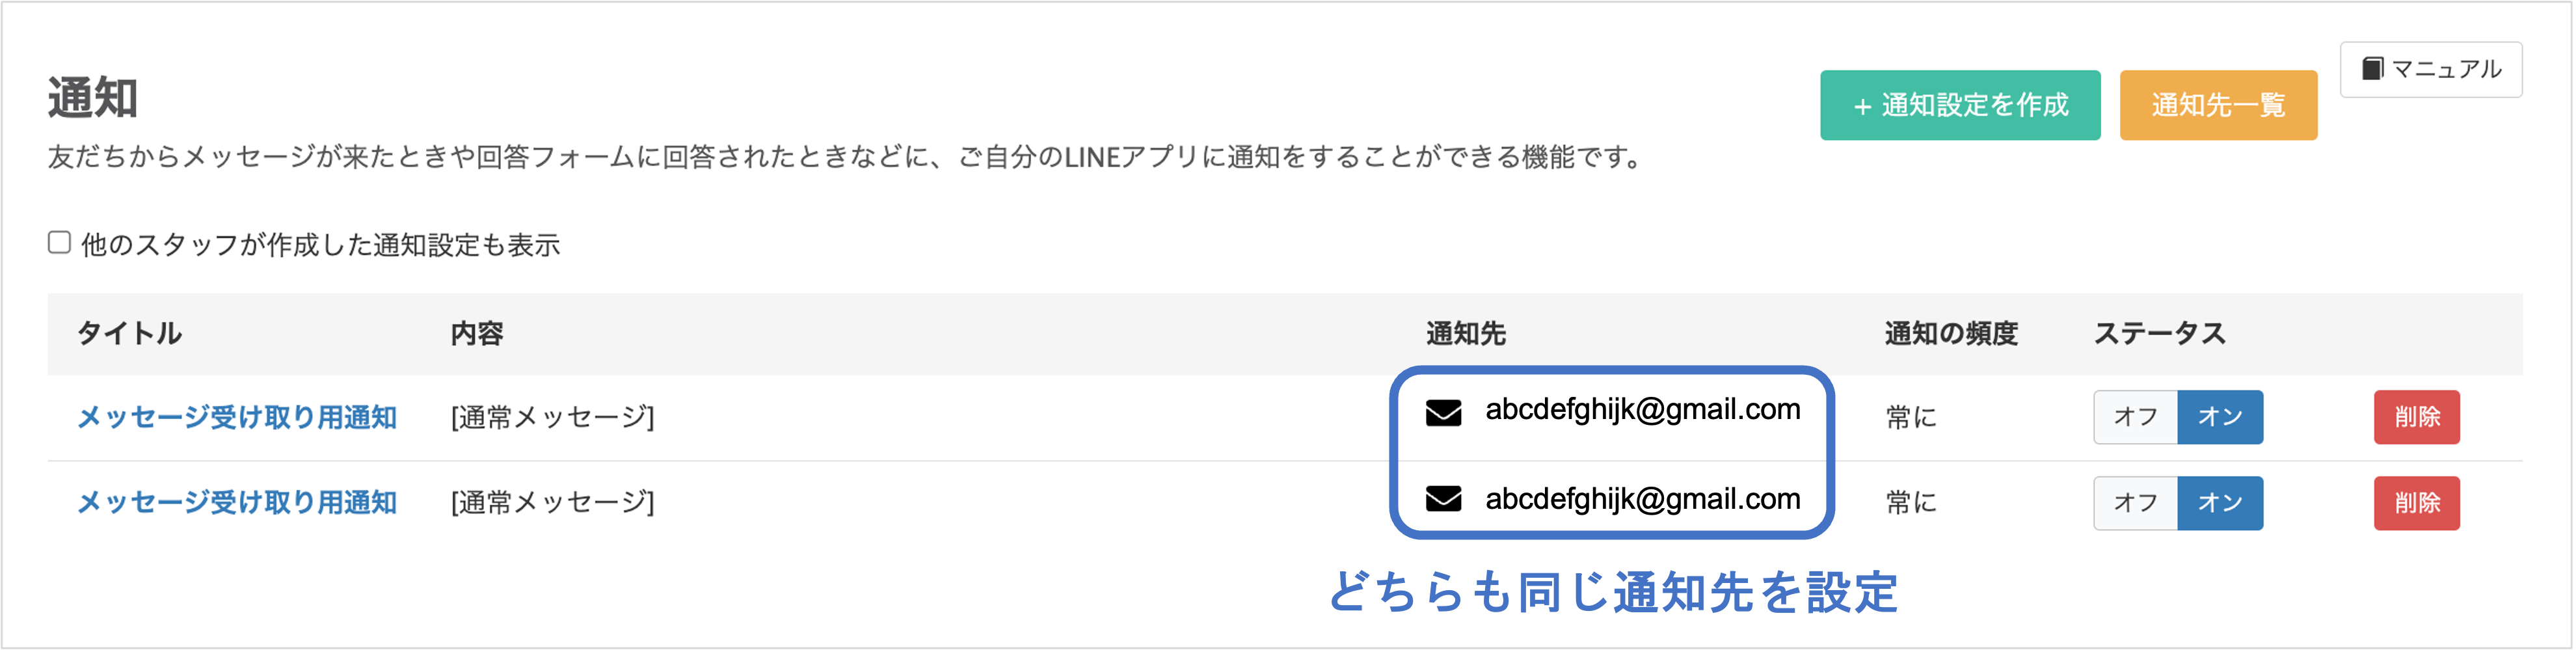Switch first notification to オフ
Viewport: 2576px width, 650px height.
2135,417
